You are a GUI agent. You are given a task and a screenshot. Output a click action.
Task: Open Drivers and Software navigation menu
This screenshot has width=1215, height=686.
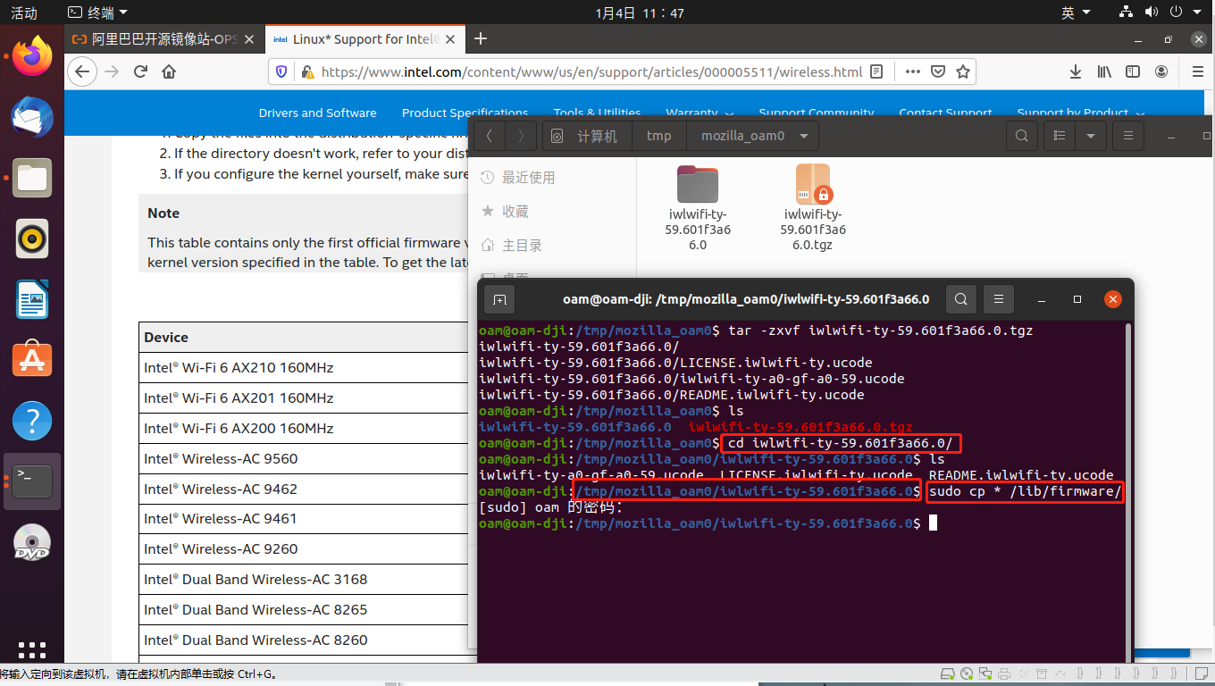pyautogui.click(x=318, y=113)
